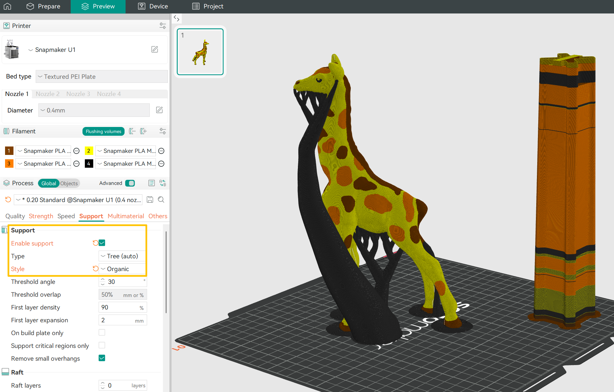
Task: Open the Bed type dropdown
Action: [x=102, y=76]
